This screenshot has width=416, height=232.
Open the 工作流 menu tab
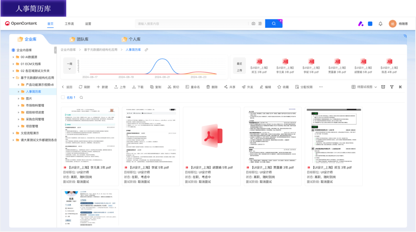click(69, 23)
